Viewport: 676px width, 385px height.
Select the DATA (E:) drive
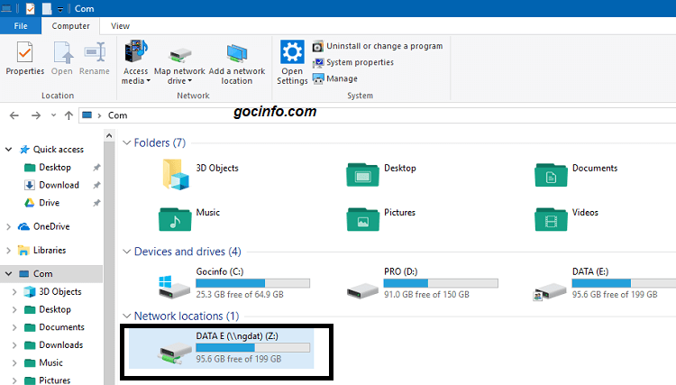click(x=604, y=283)
